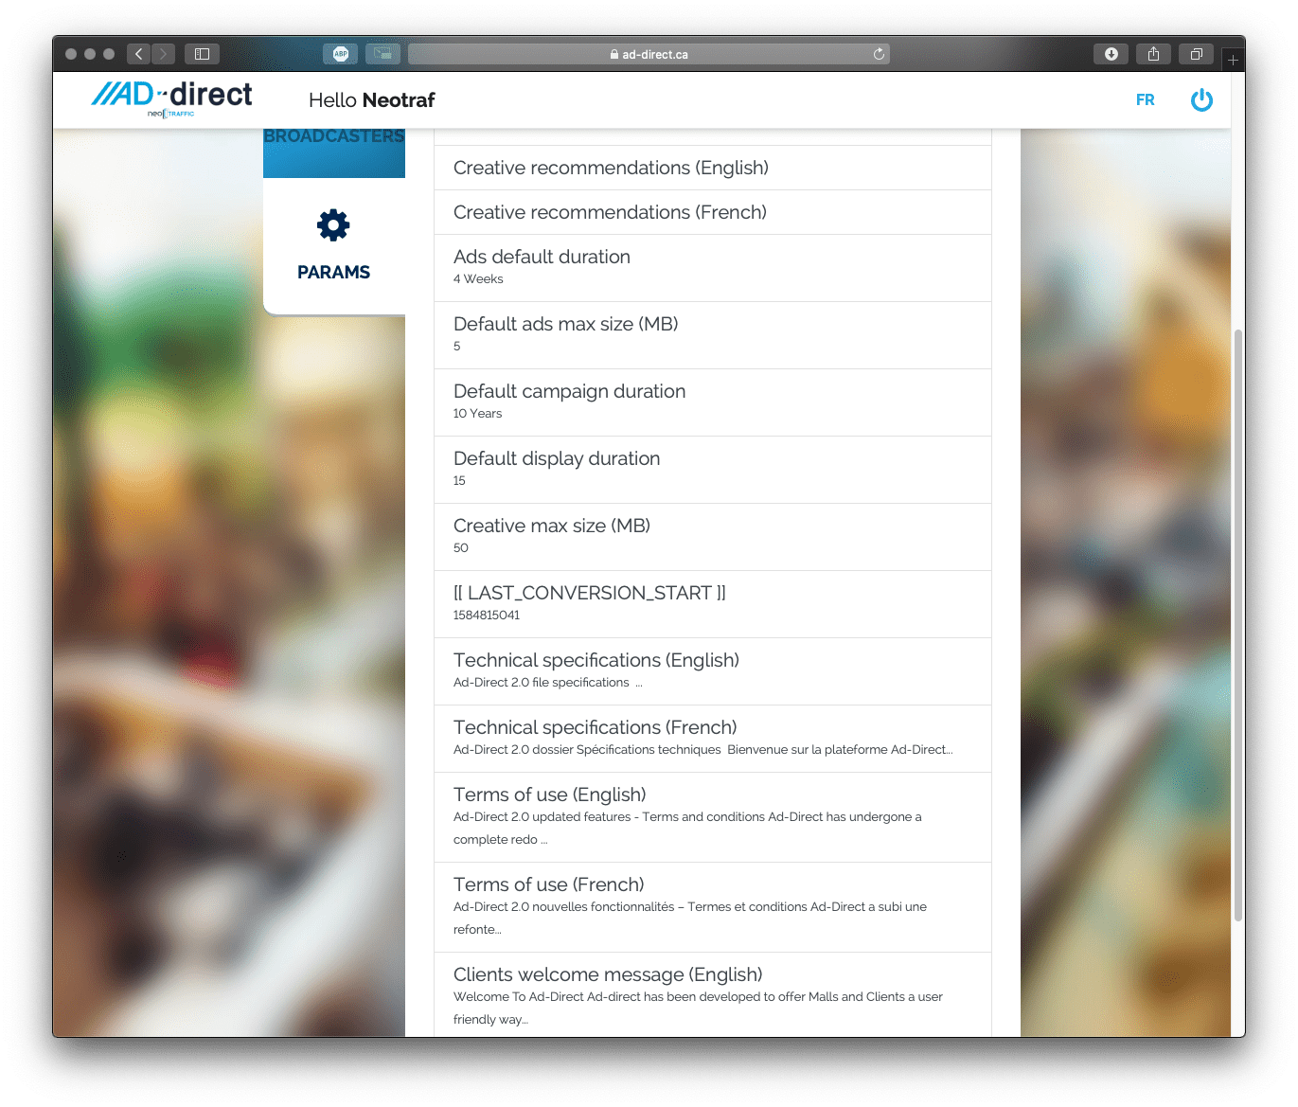The width and height of the screenshot is (1298, 1107).
Task: Open the Safari downloads icon
Action: 1111,54
